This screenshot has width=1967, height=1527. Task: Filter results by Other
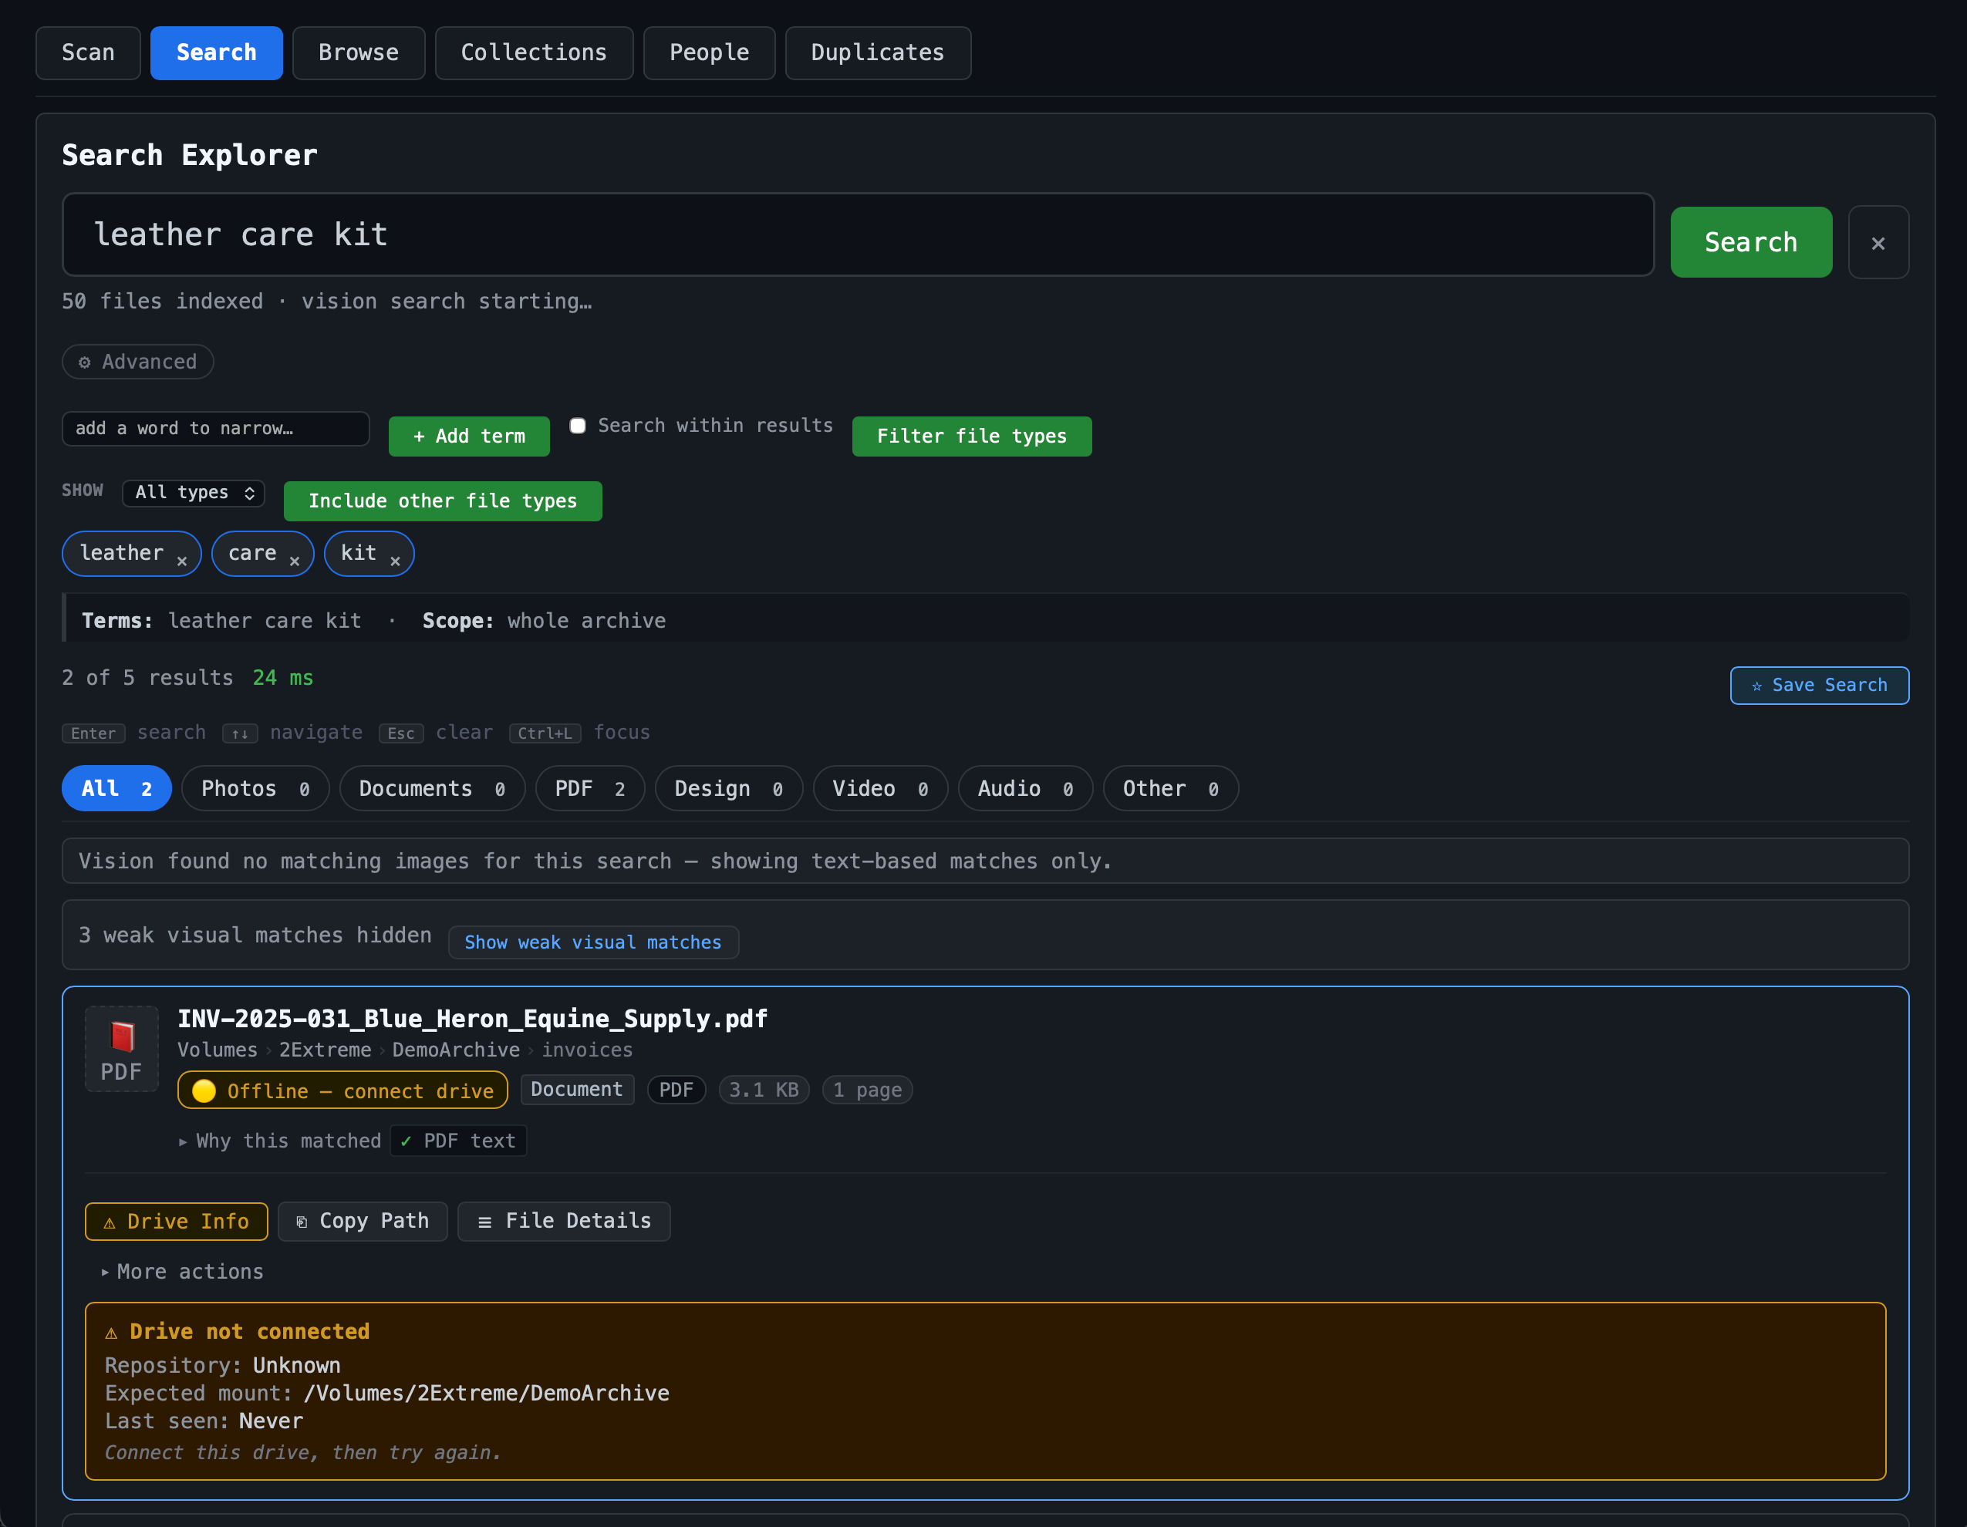click(x=1171, y=789)
